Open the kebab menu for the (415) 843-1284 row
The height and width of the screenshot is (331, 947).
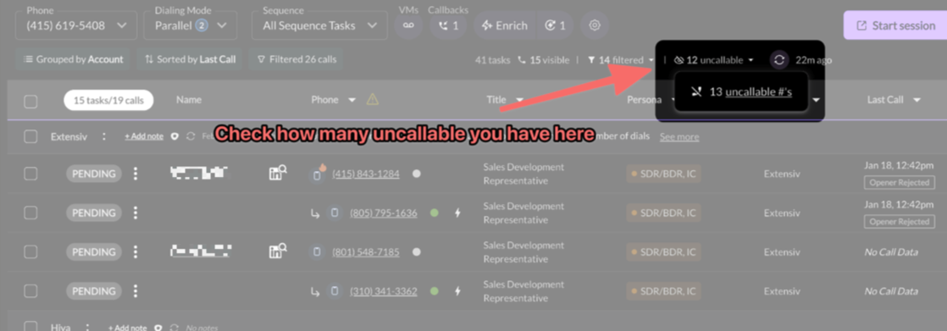136,174
